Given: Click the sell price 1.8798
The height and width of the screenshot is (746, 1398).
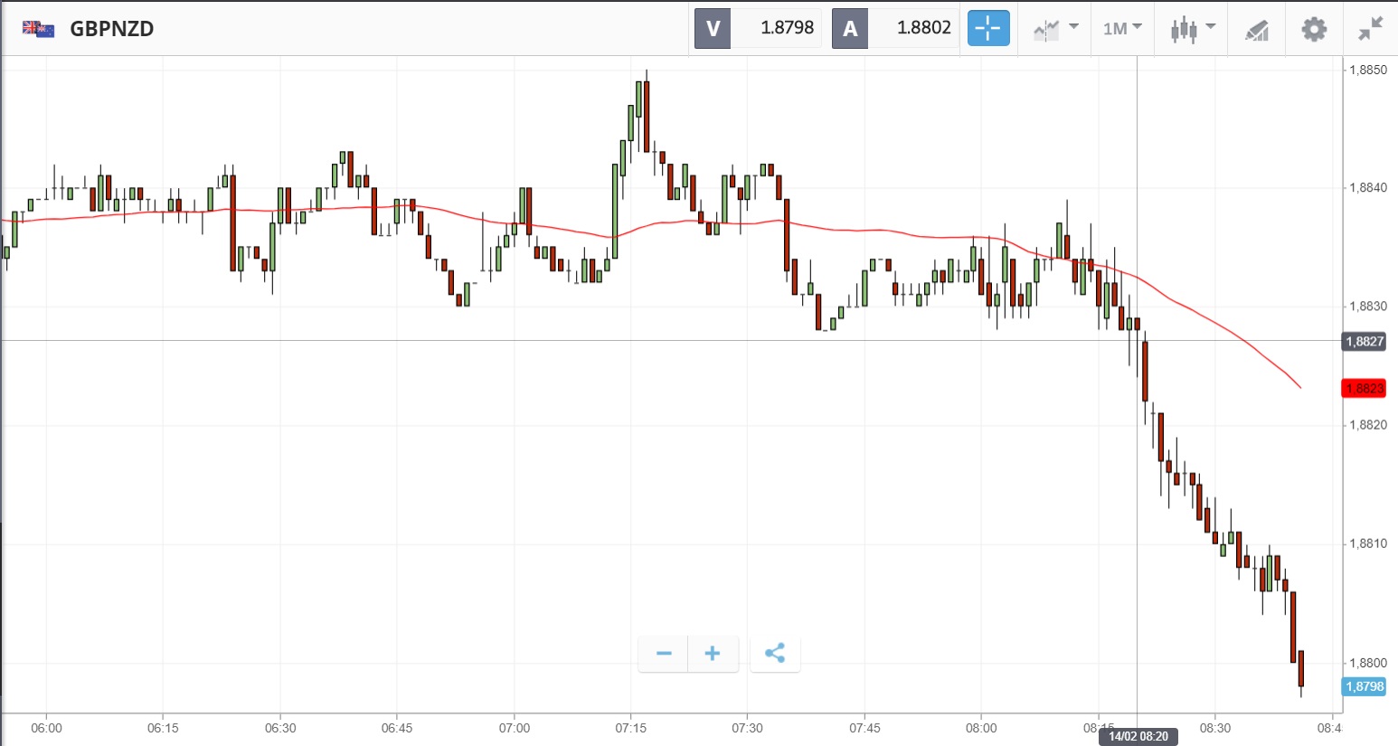Looking at the screenshot, I should pos(787,28).
